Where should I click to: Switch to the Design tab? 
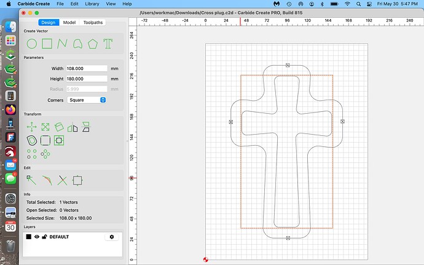49,23
